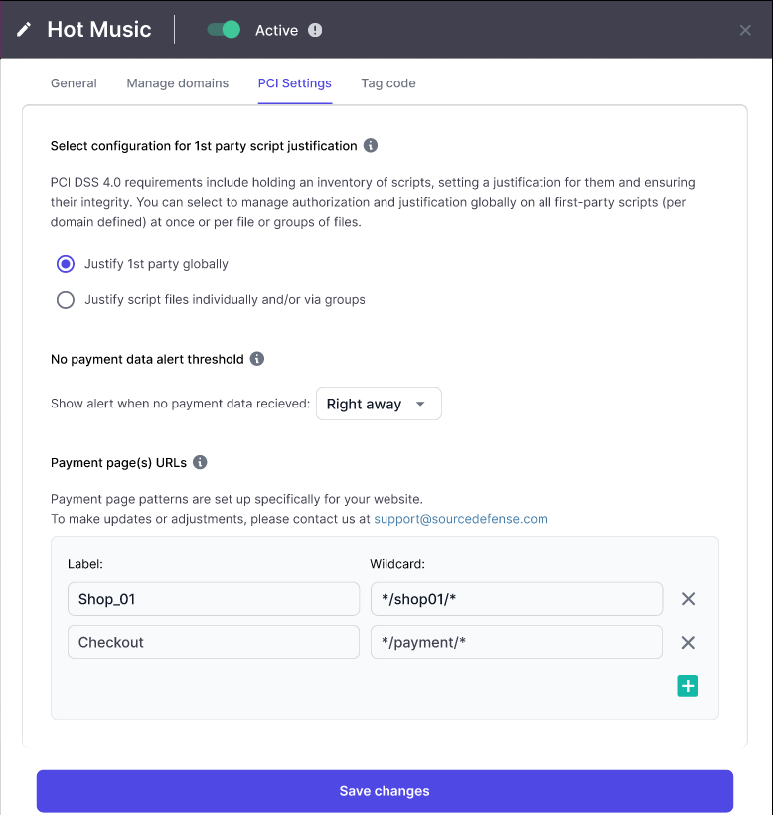
Task: Click the */payment/* wildcard field
Action: [x=517, y=642]
